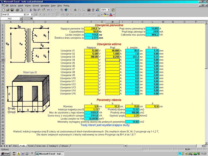
Task: Open the fill color bucket swatch
Action: [x=105, y=15]
